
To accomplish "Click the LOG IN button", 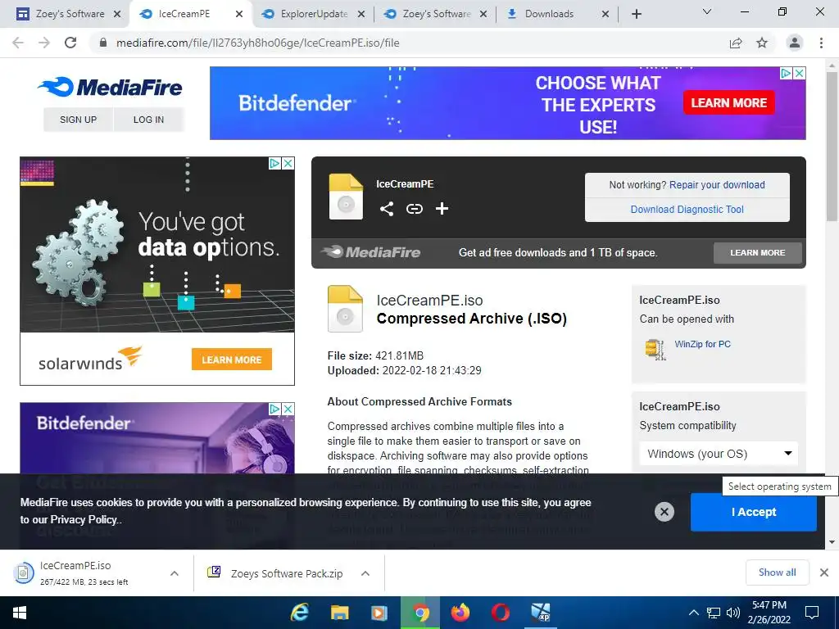I will click(148, 120).
